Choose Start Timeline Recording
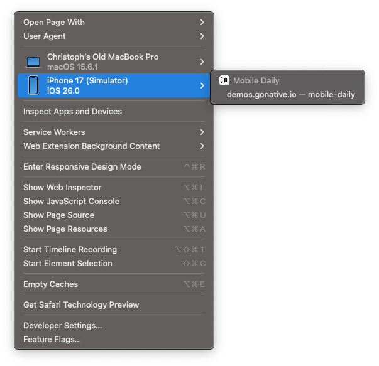 pyautogui.click(x=114, y=249)
